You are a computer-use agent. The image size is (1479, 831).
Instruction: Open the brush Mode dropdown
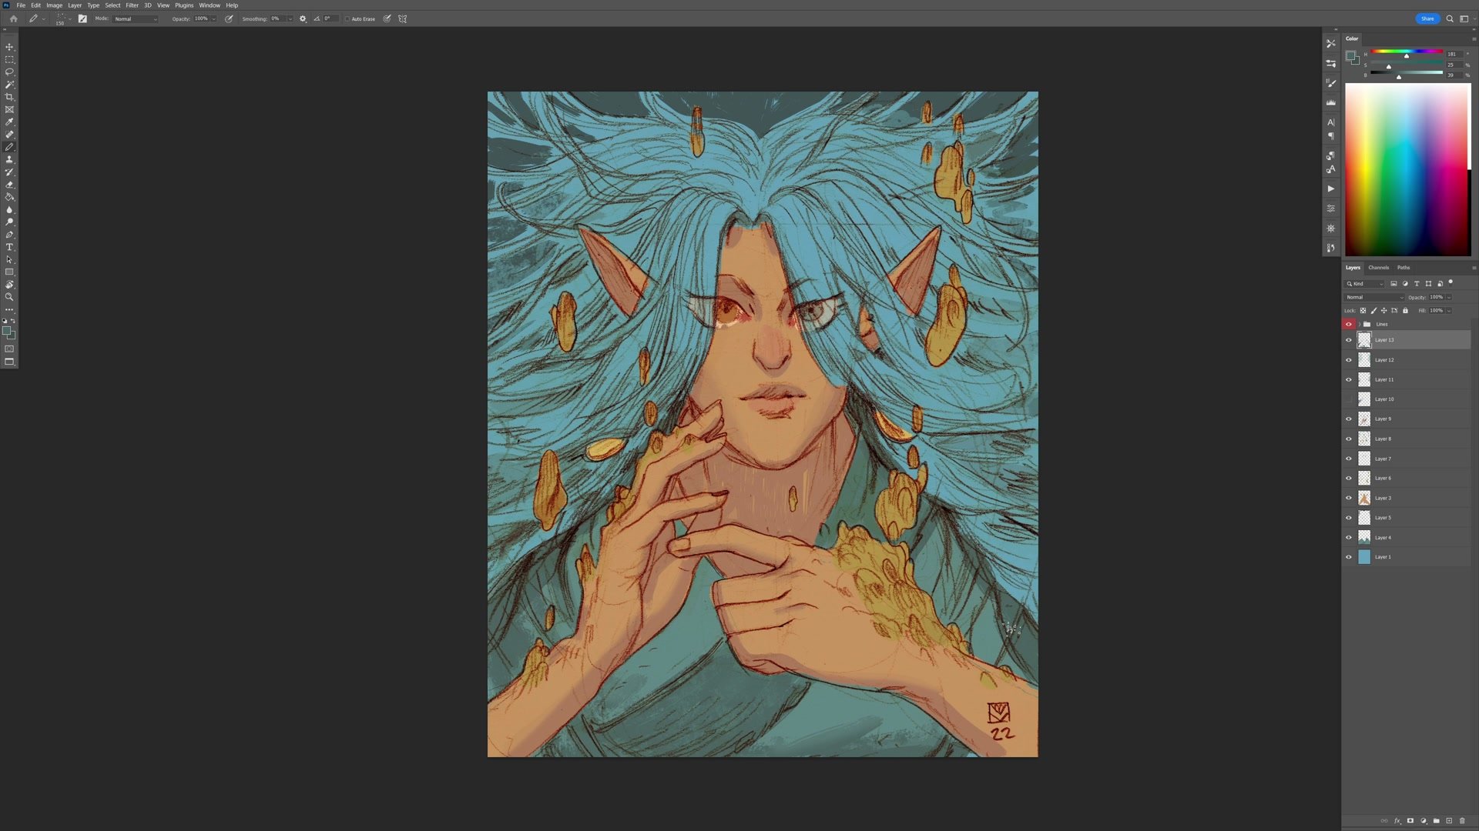point(136,18)
